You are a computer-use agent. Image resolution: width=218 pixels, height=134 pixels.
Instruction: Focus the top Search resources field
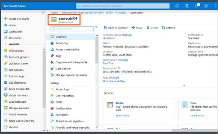click(x=123, y=6)
